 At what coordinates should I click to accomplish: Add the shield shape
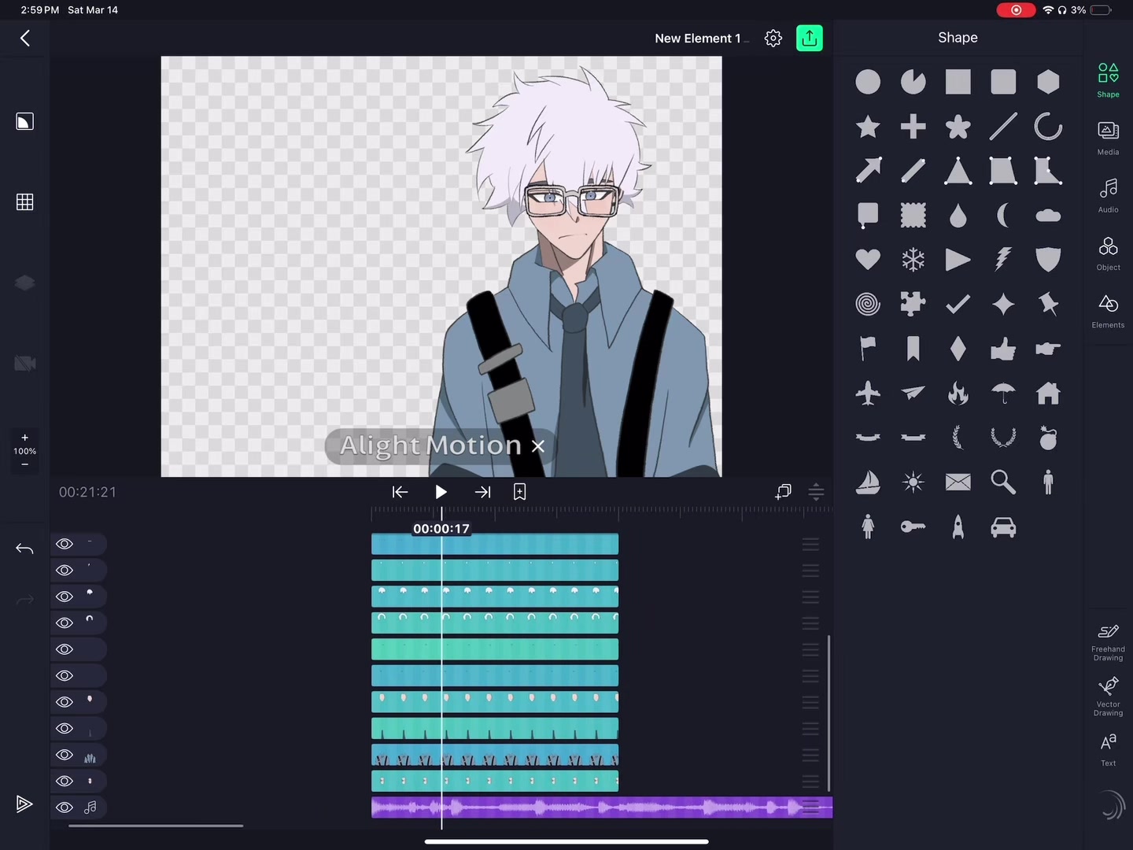[x=1048, y=260]
